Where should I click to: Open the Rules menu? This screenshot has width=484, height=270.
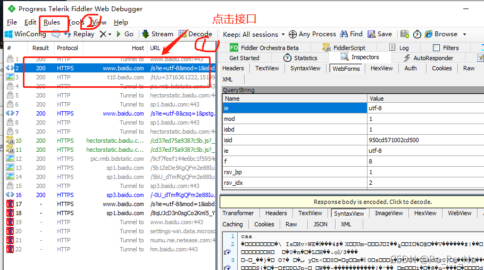click(52, 22)
